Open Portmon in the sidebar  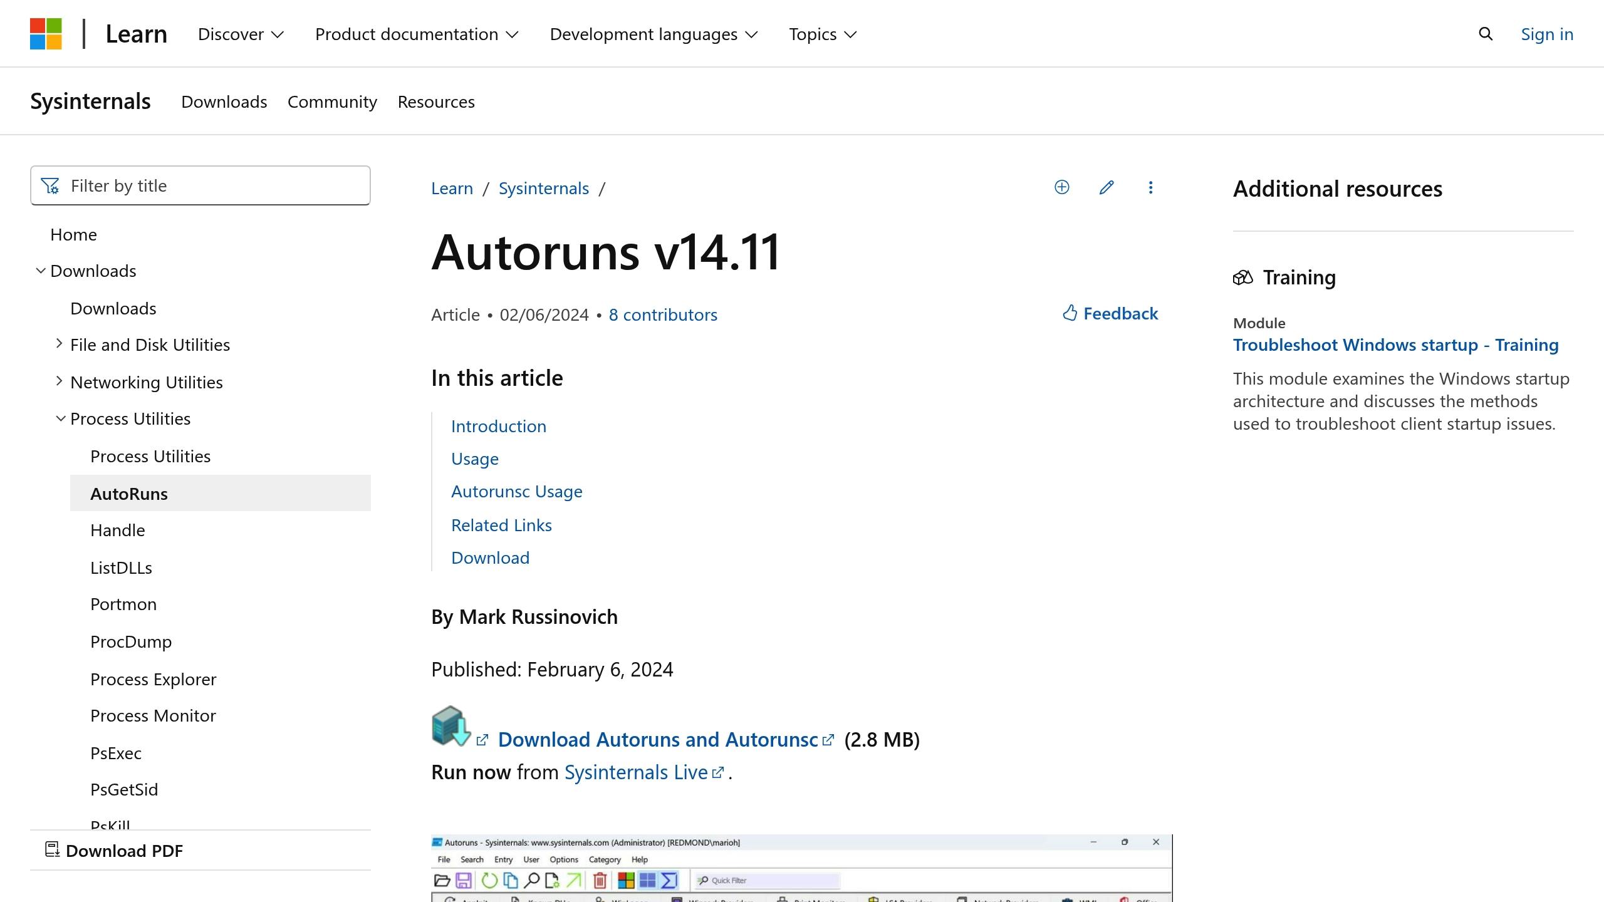pos(123,604)
